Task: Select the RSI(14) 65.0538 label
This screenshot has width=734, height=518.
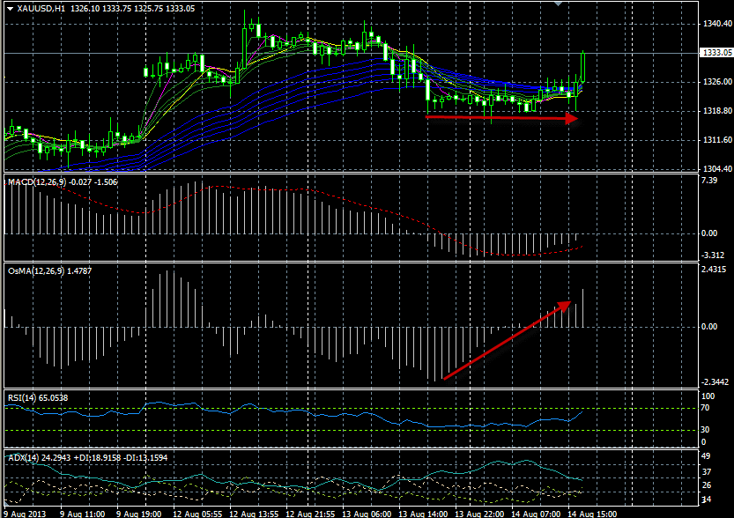Action: (x=38, y=398)
